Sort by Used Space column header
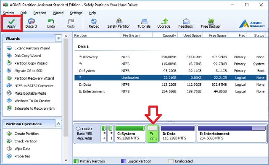This screenshot has height=165, width=269. tap(190, 36)
